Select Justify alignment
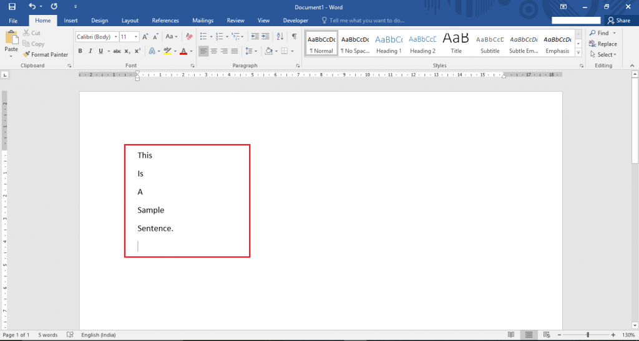 click(235, 51)
